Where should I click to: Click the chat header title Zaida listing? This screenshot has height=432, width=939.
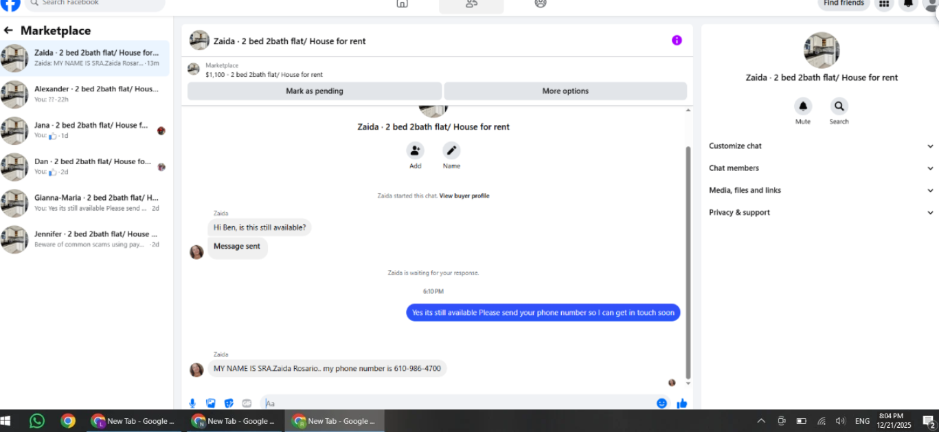289,41
